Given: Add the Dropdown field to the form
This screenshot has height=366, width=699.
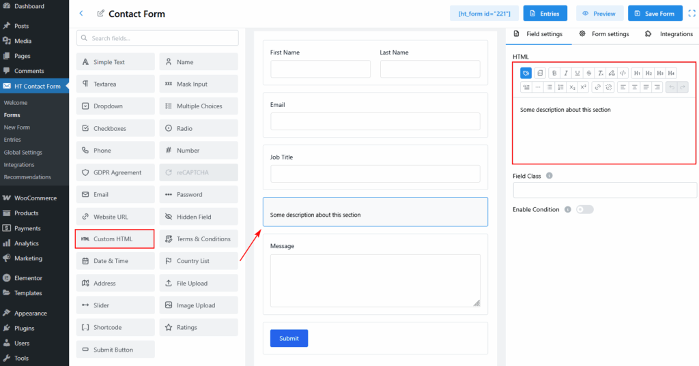Looking at the screenshot, I should click(x=115, y=106).
